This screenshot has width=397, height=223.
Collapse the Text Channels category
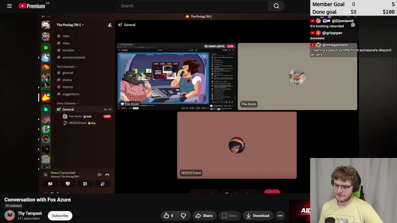[x=67, y=67]
